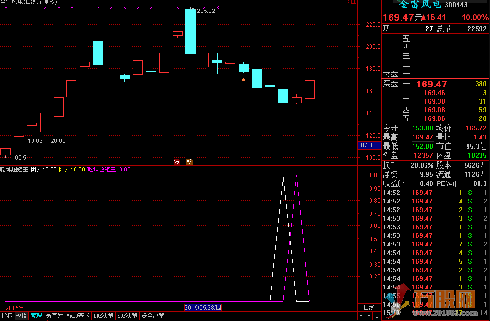Click the 10.00% change percentage
The image size is (490, 321).
(475, 18)
